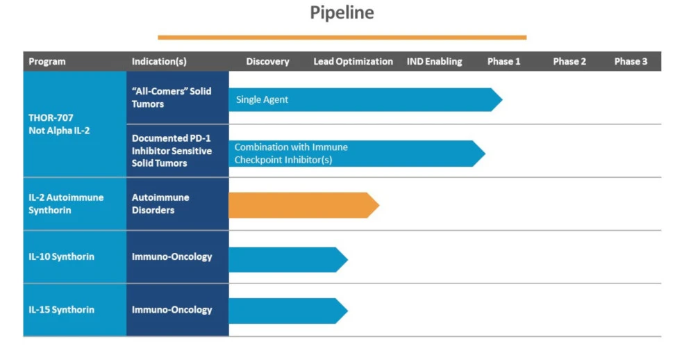Click the IL-10 Synthorin program cell
Image resolution: width=691 pixels, height=346 pixels.
74,257
